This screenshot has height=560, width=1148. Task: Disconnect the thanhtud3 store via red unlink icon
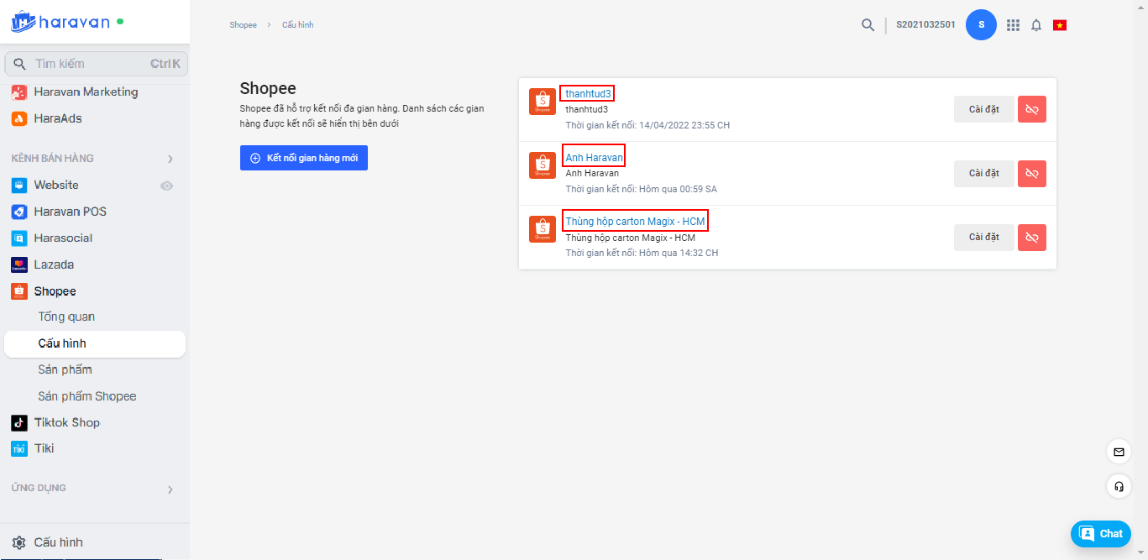click(x=1032, y=109)
